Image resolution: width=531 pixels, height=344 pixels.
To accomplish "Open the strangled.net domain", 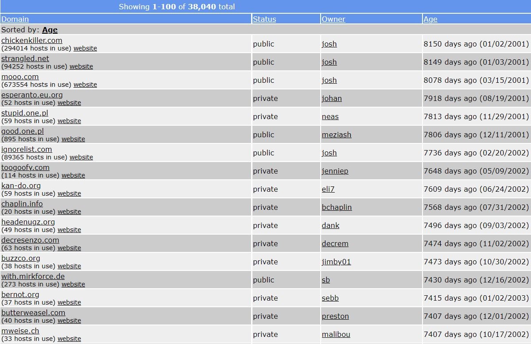I will point(25,58).
